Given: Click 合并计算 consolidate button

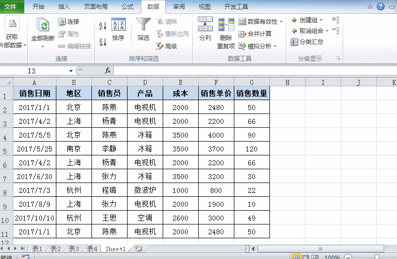Looking at the screenshot, I should (255, 34).
